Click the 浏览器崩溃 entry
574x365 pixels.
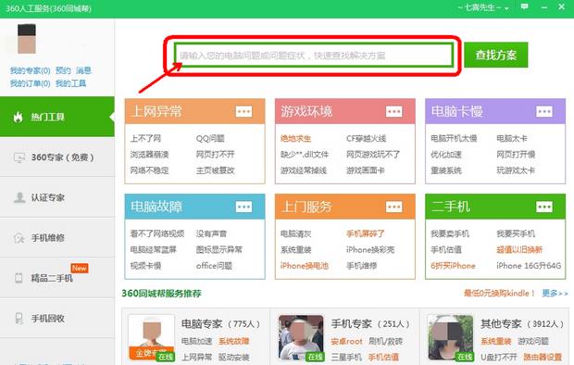(x=149, y=155)
